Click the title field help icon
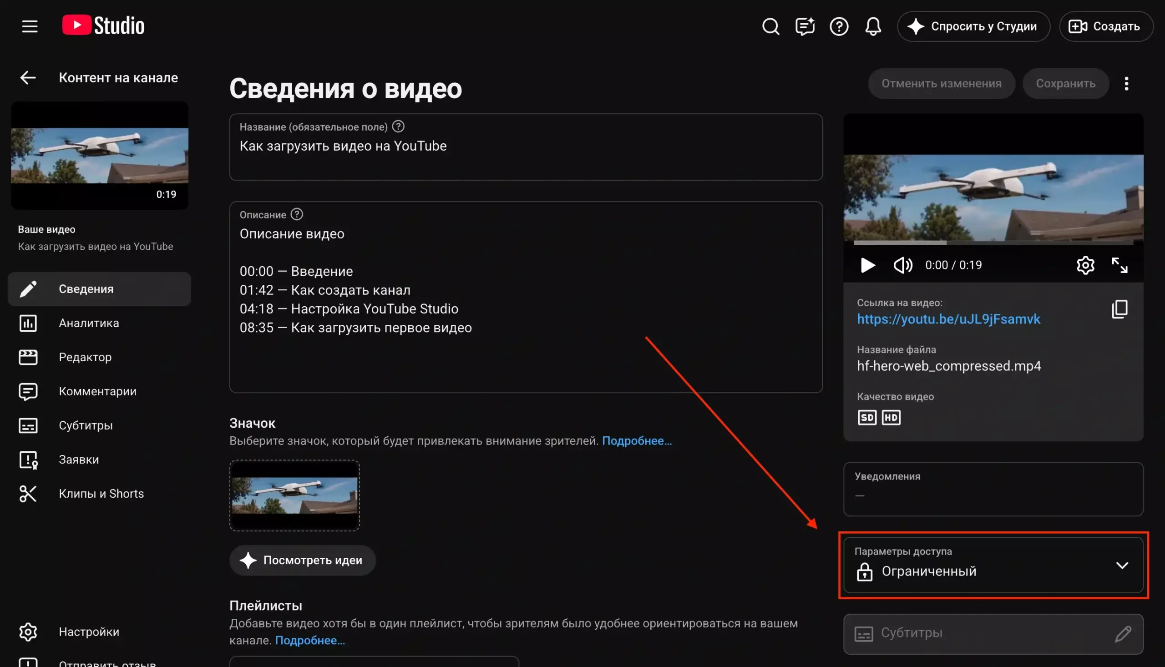Image resolution: width=1165 pixels, height=667 pixels. click(398, 126)
